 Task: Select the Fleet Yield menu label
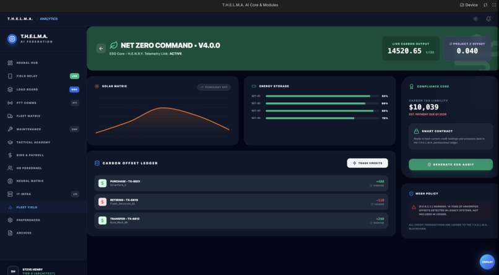coord(27,207)
